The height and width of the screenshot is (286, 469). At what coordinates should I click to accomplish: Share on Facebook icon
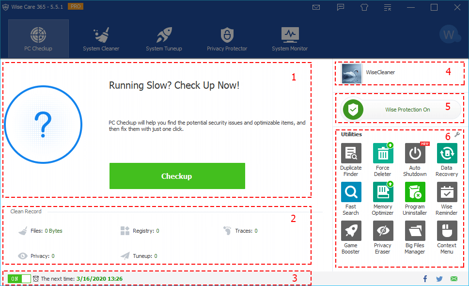pos(425,279)
